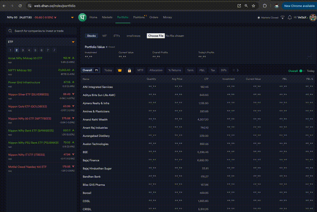The image size is (317, 212).
Task: Click the Nifty 50 red down arrow
Action: tap(55, 17)
